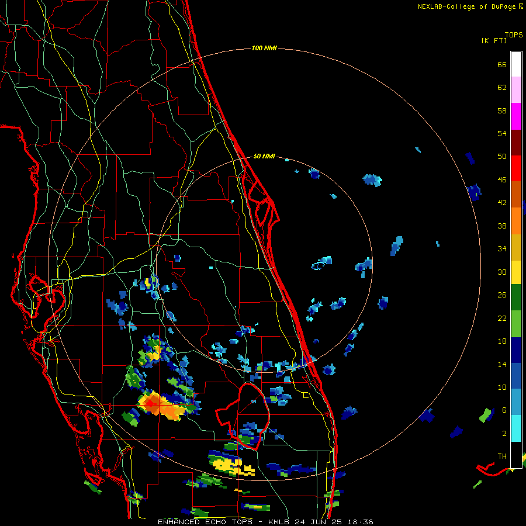Click the 10 value on the legend
526x526 pixels.
[x=502, y=387]
